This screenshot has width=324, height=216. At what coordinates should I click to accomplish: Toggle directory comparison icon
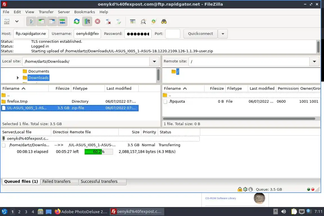(x=143, y=21)
